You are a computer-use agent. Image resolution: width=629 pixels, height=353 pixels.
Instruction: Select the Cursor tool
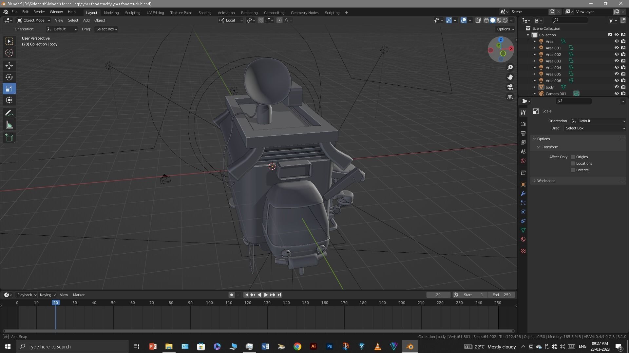9,53
